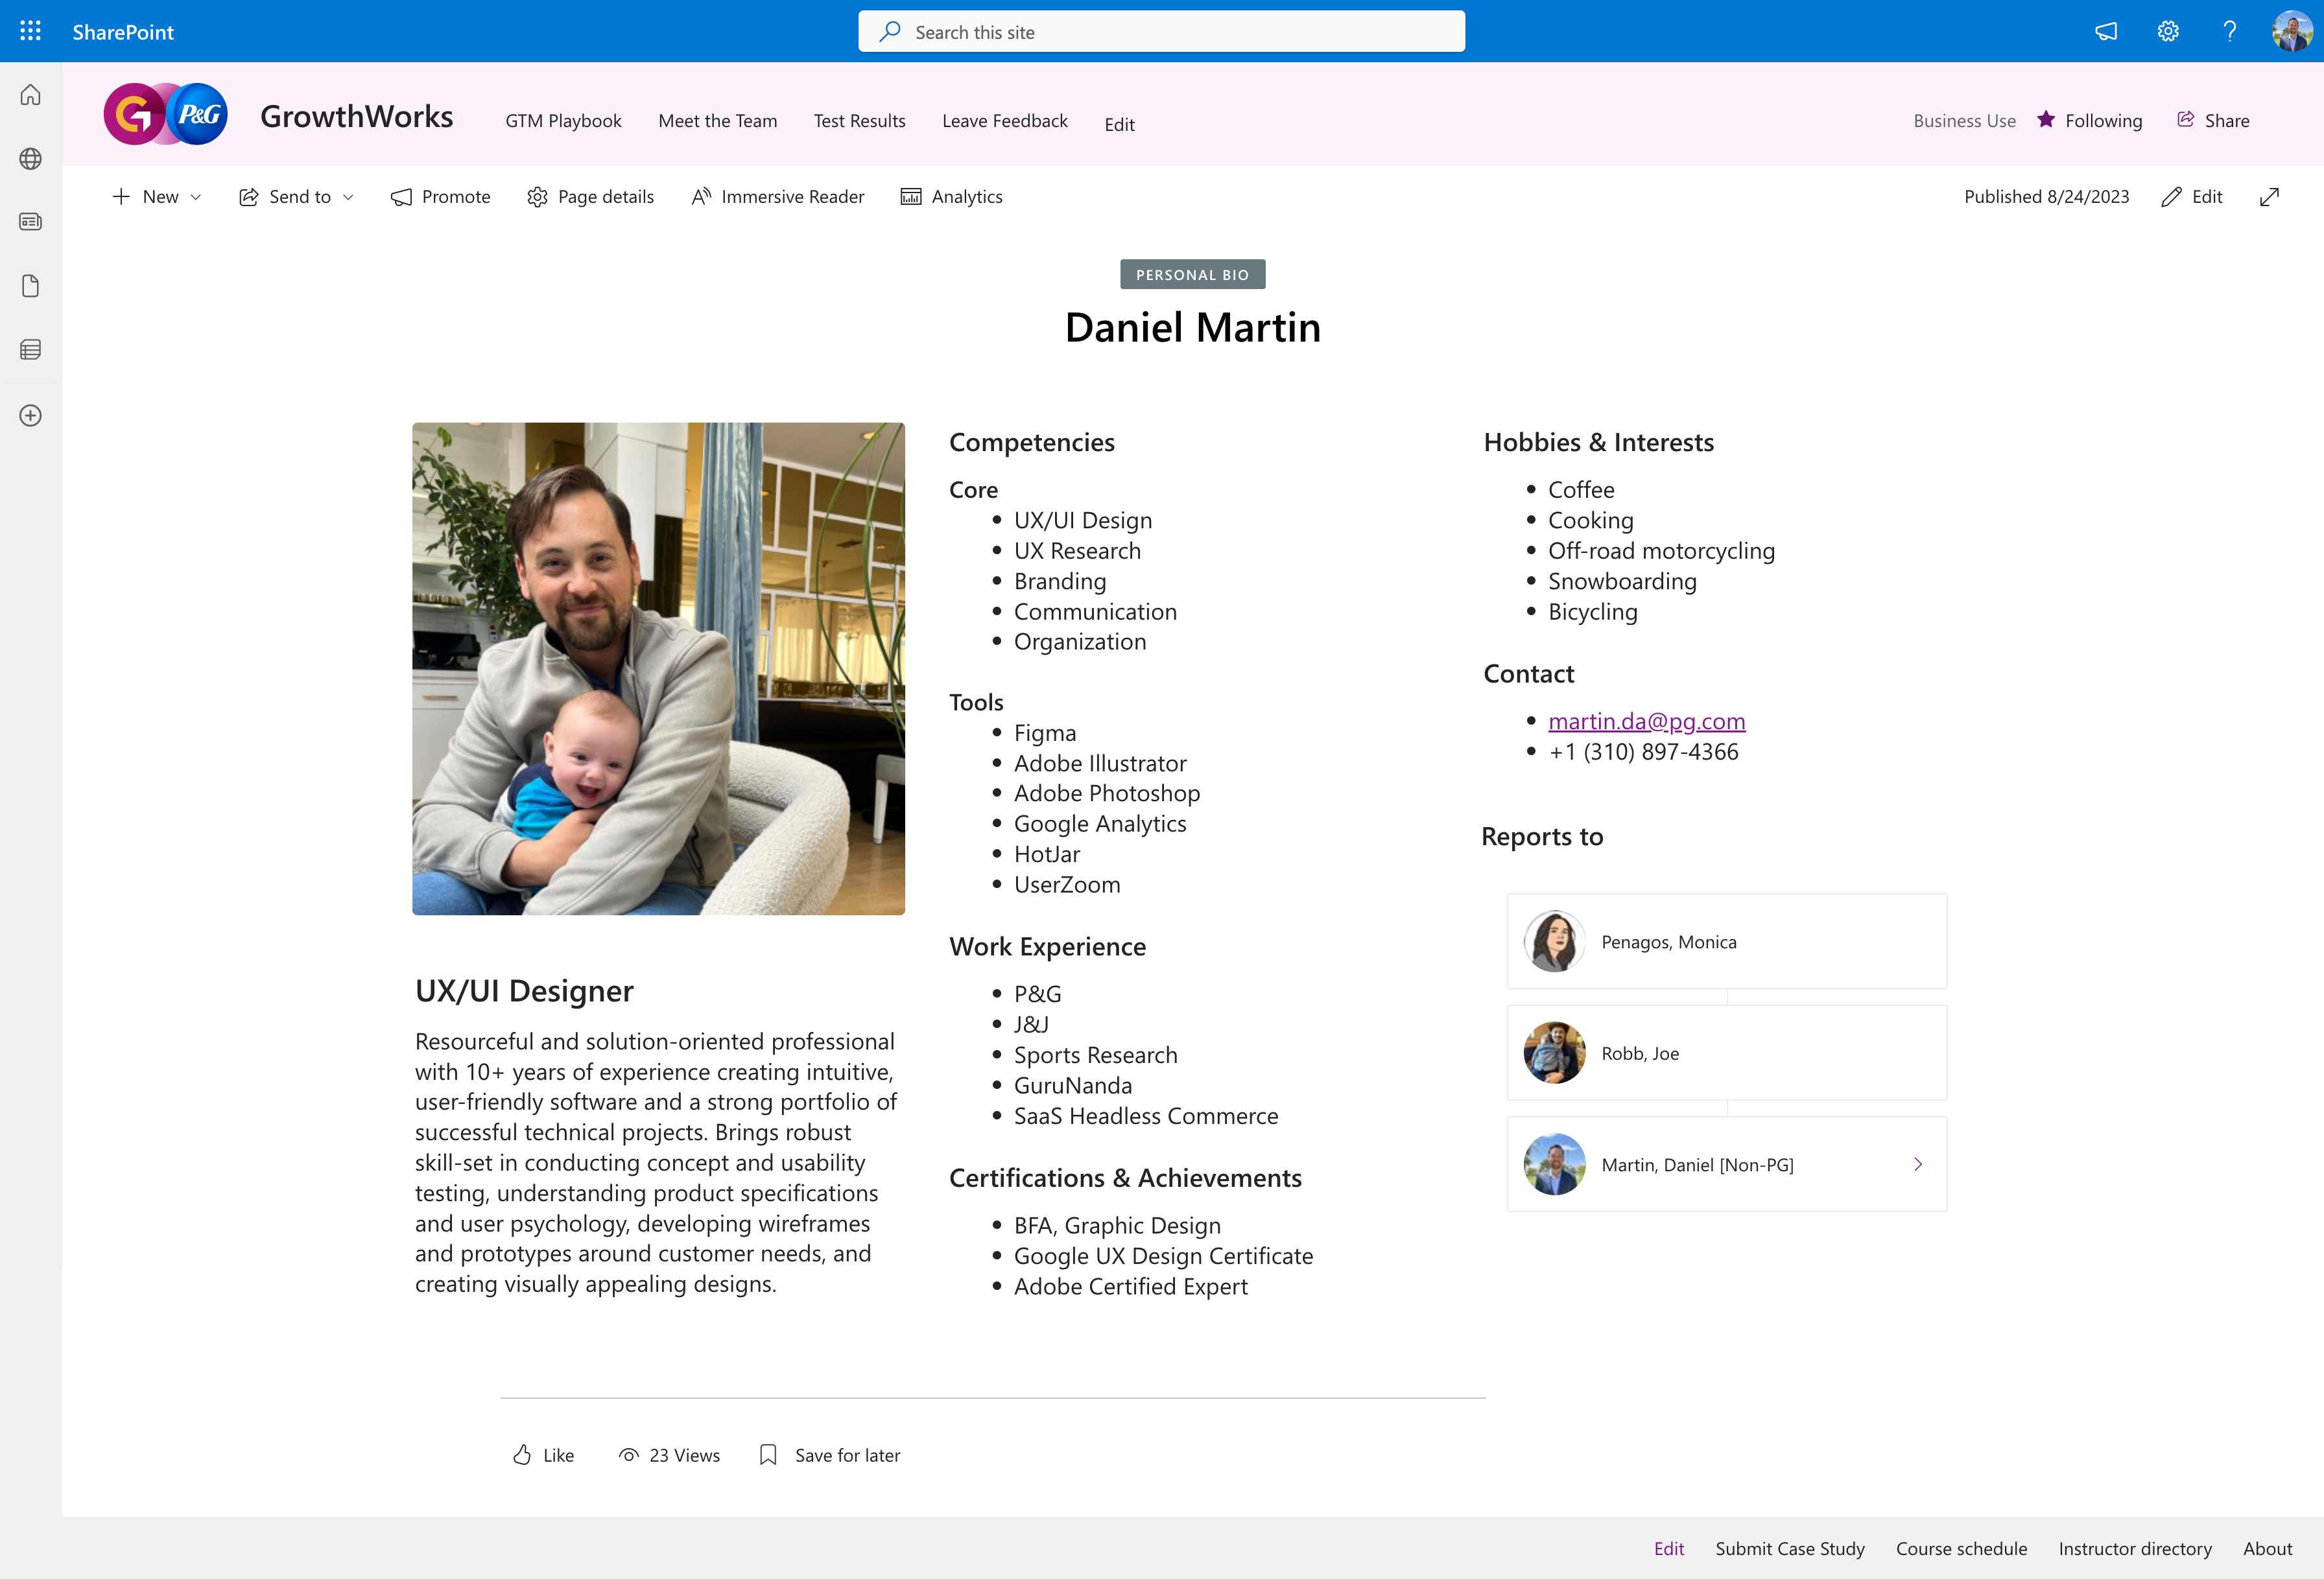
Task: Click the SharePoint home link
Action: (123, 32)
